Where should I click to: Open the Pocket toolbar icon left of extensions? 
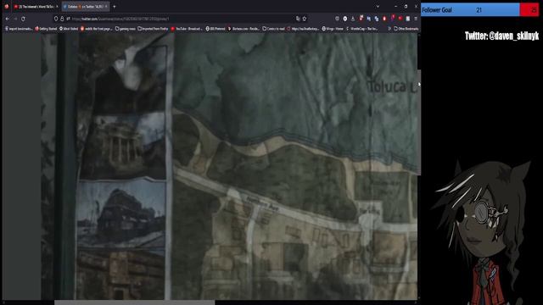(338, 19)
